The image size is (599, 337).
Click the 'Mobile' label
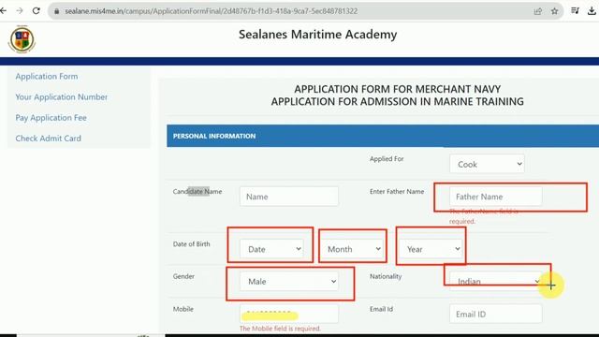(x=183, y=309)
